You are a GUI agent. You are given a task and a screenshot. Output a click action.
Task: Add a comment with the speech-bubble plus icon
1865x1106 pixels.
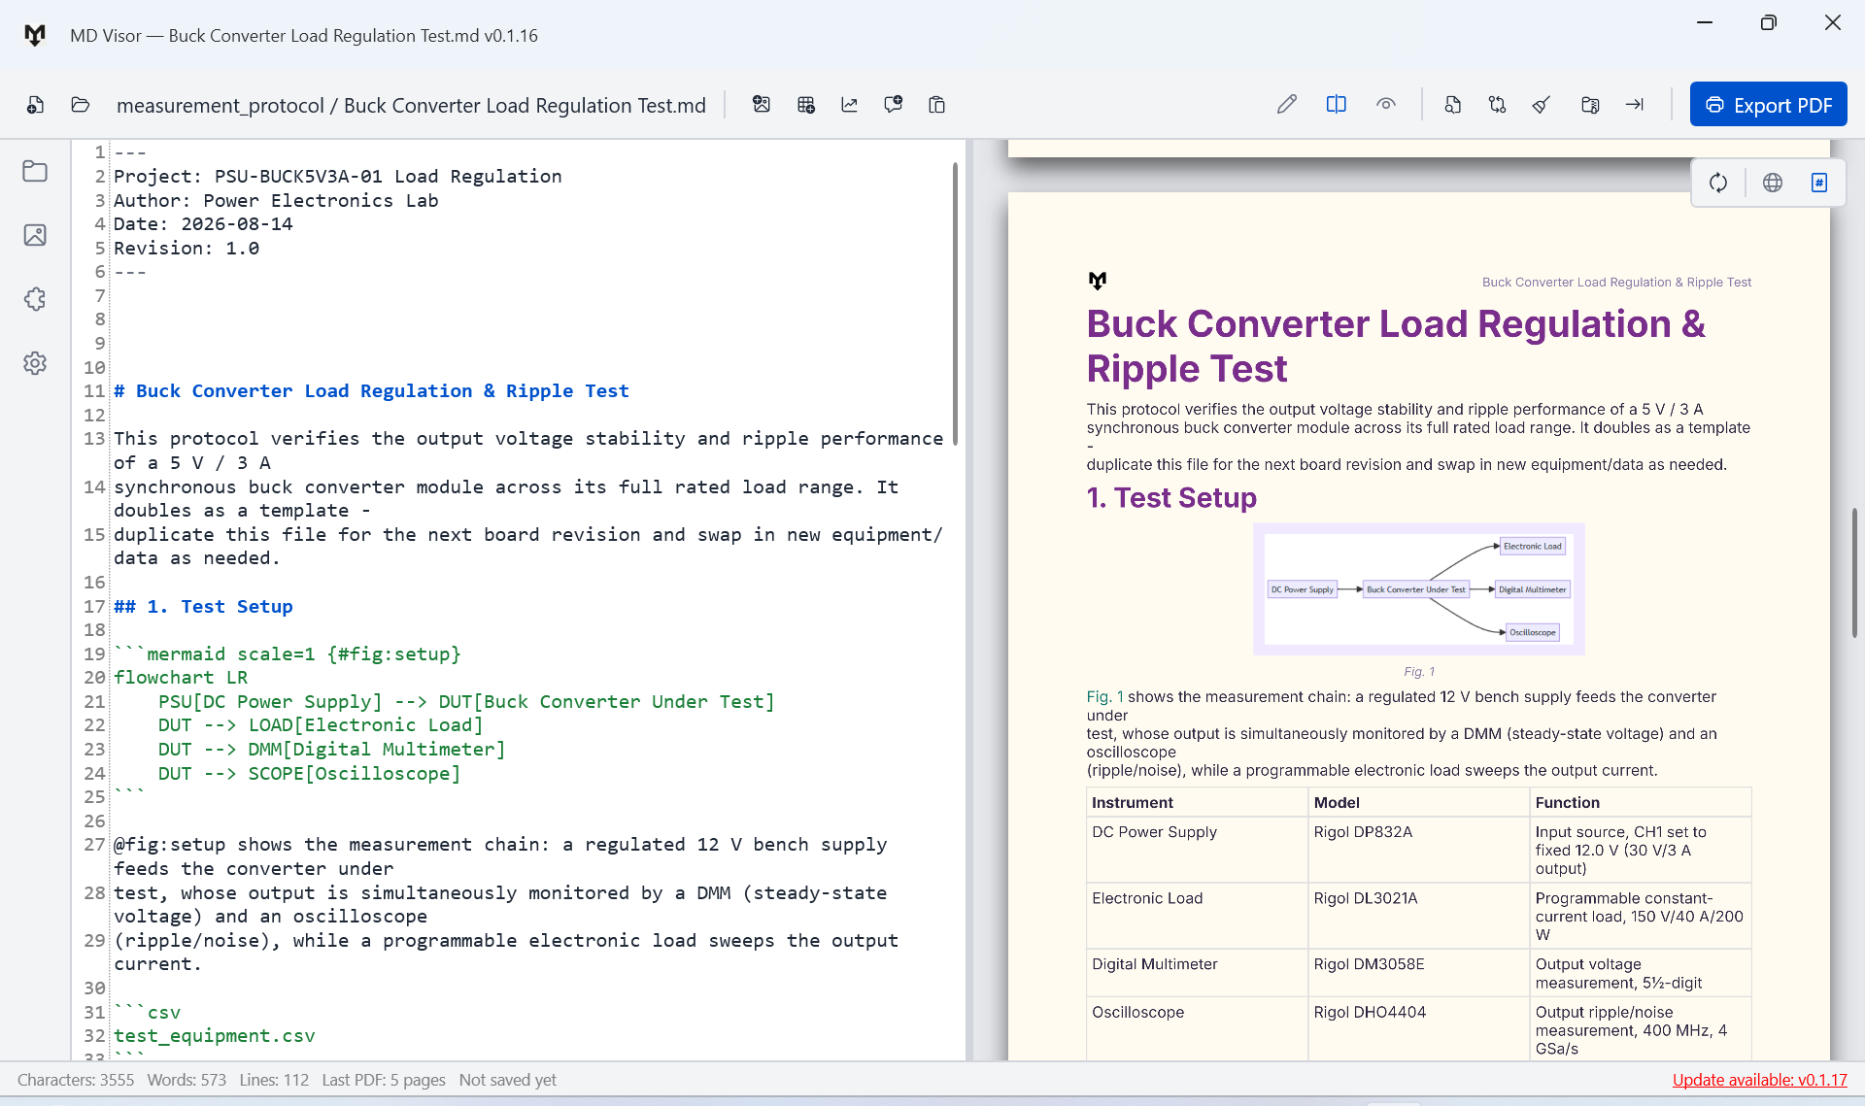(894, 105)
